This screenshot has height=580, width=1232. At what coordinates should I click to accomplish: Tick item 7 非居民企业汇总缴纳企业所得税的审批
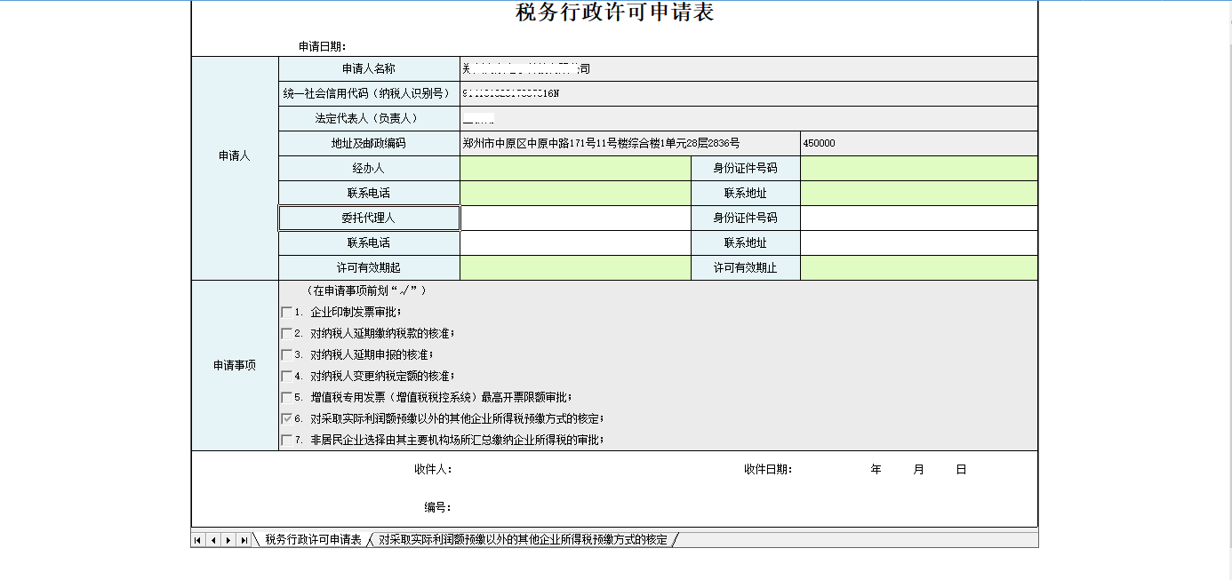(286, 440)
